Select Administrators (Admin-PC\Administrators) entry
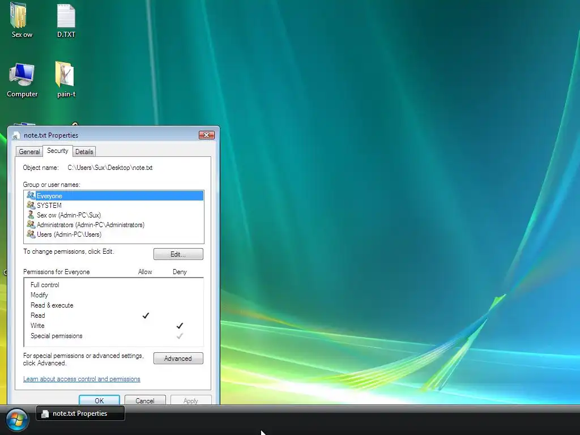Image resolution: width=580 pixels, height=435 pixels. pyautogui.click(x=114, y=224)
